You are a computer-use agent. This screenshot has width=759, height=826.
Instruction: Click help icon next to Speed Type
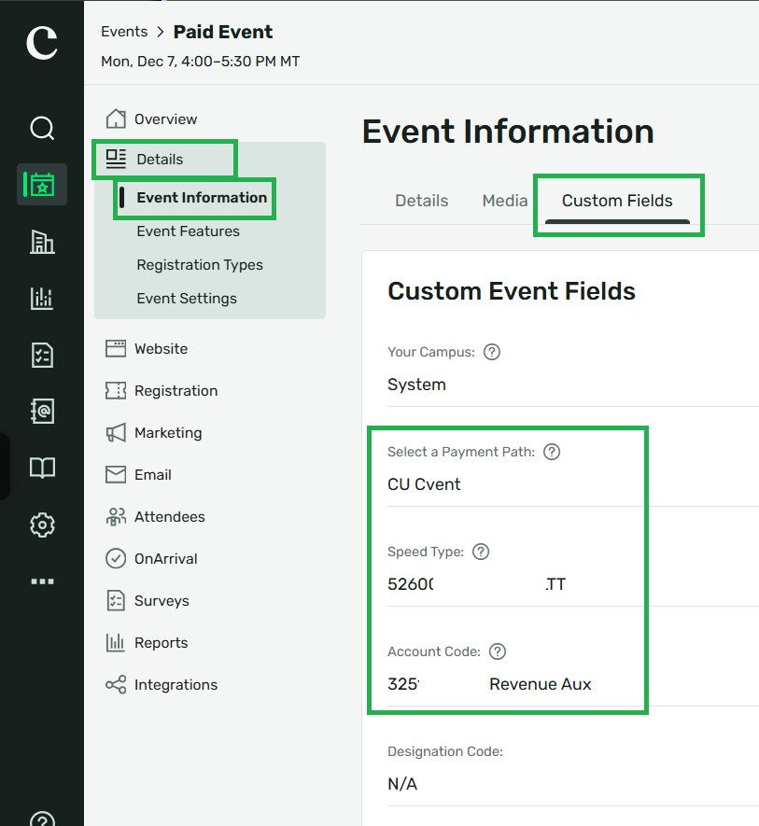click(x=481, y=553)
